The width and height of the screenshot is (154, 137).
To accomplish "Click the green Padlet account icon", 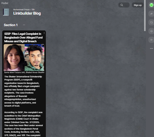I will [x=152, y=5].
